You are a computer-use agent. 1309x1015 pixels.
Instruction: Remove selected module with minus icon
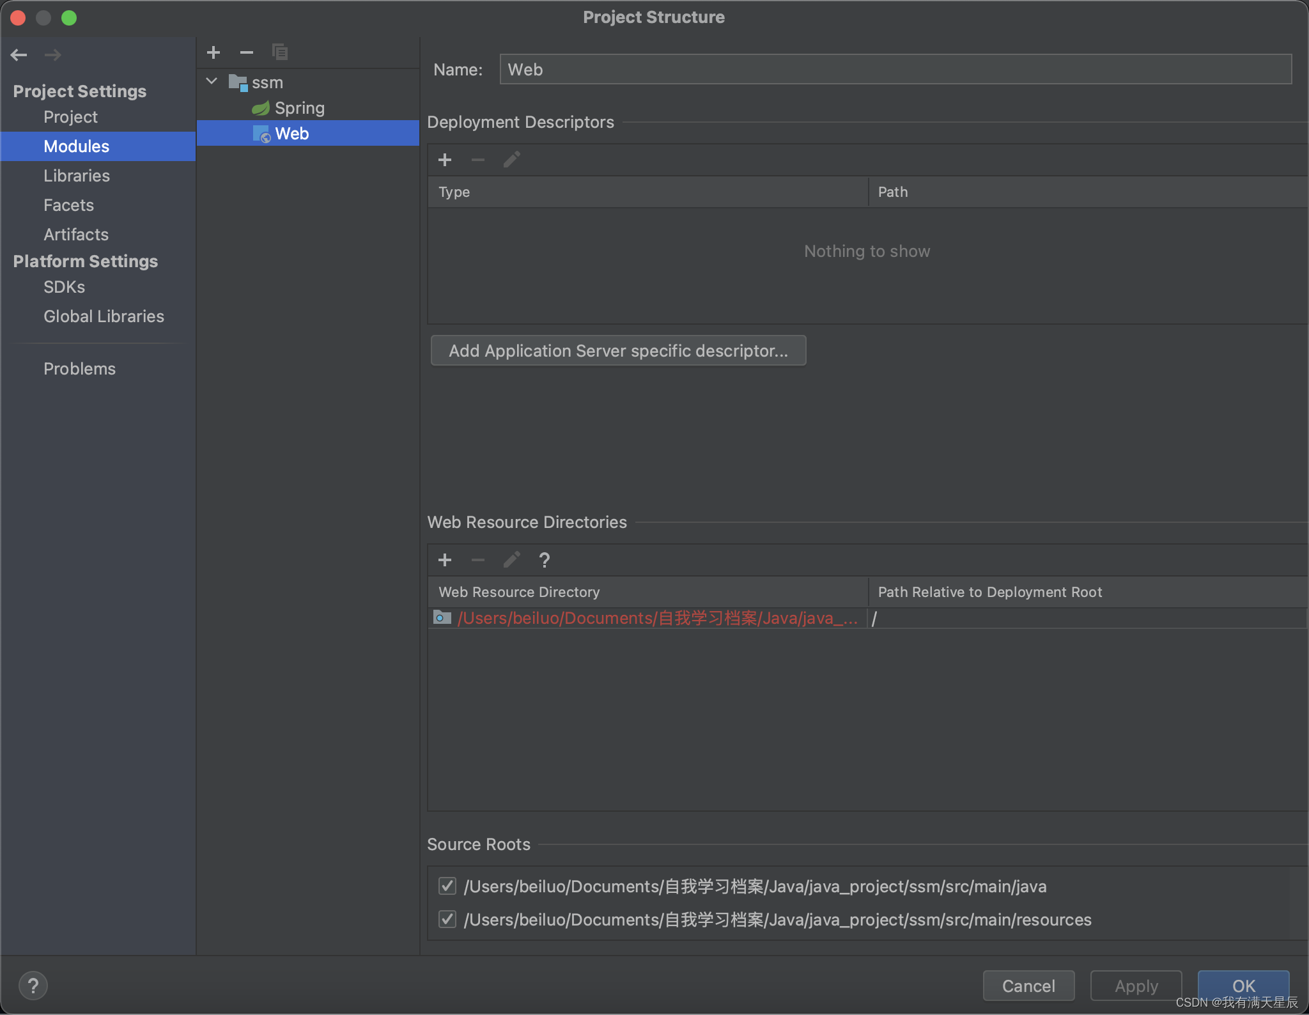(x=247, y=52)
